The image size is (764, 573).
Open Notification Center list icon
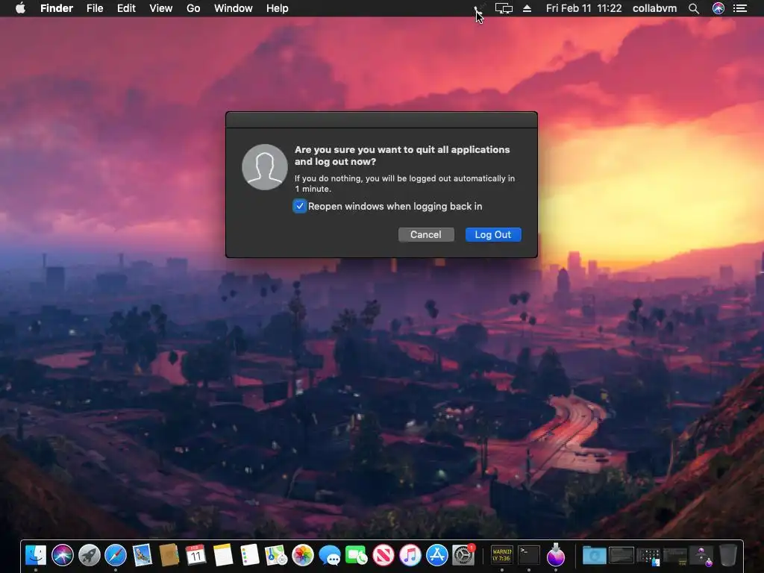[740, 8]
